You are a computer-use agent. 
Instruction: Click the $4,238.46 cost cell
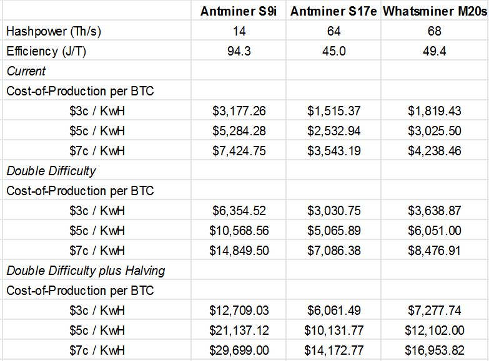point(435,151)
